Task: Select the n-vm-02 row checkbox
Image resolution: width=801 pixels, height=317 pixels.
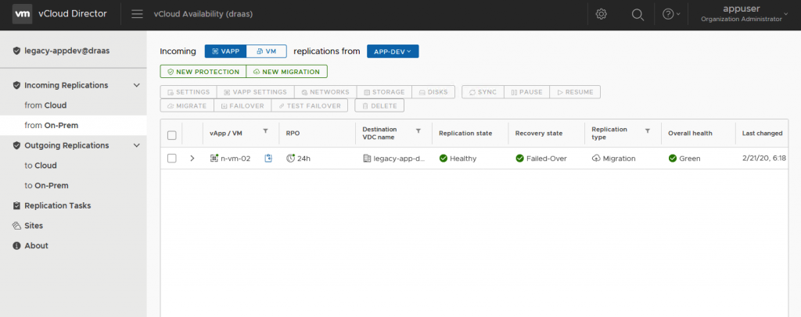Action: (x=172, y=158)
